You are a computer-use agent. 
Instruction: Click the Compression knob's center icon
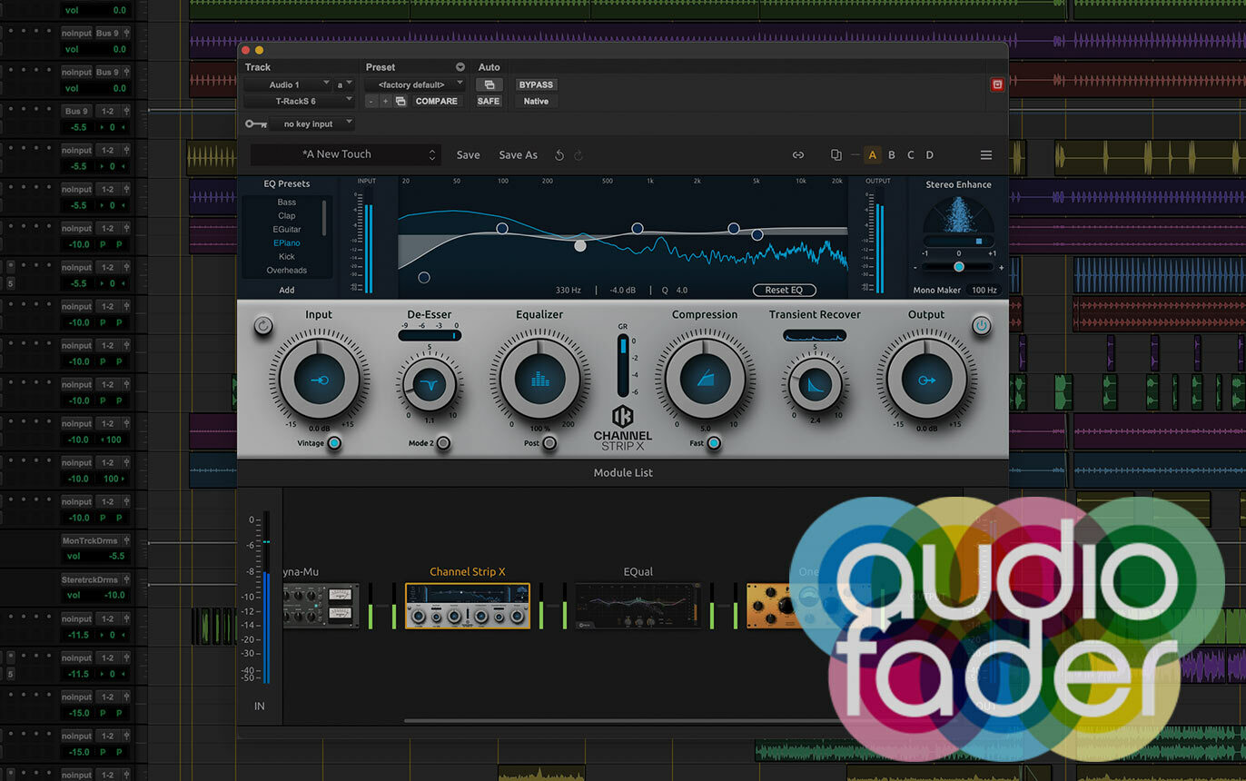tap(705, 380)
